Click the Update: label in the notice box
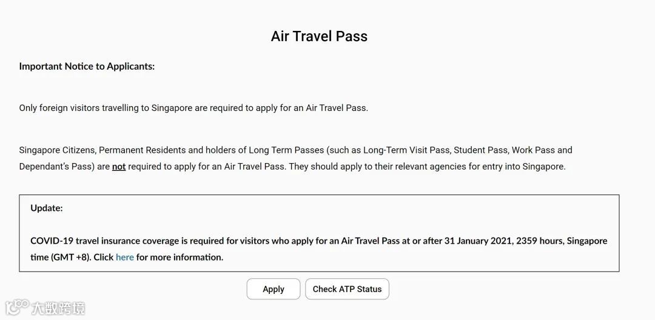 [x=47, y=208]
